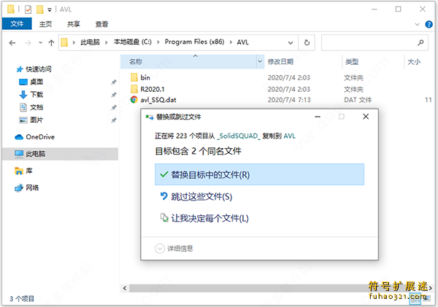Viewport: 438px width, 307px height.
Task: Sort by the 名称 column header
Action: 188,61
